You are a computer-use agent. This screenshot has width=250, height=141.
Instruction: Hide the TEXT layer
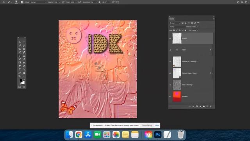(170, 50)
